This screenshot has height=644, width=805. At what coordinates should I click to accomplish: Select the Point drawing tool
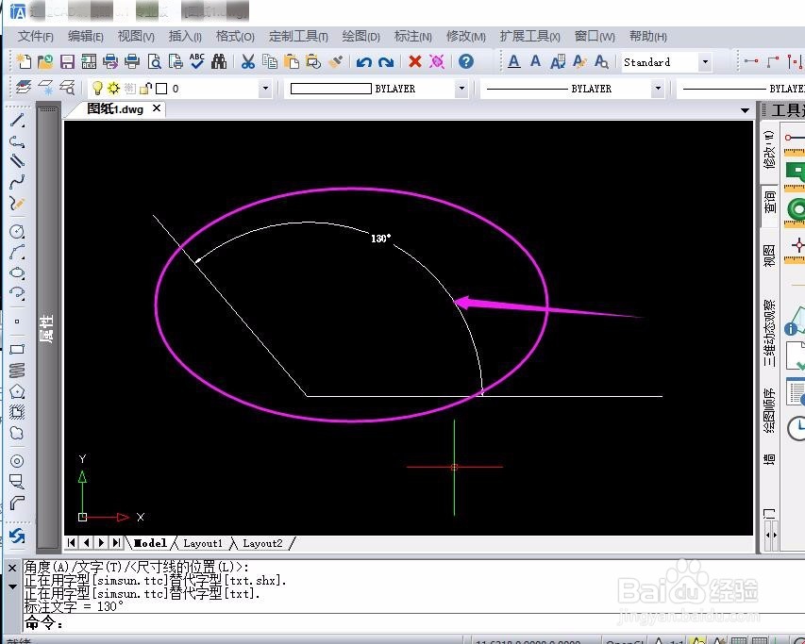(17, 322)
